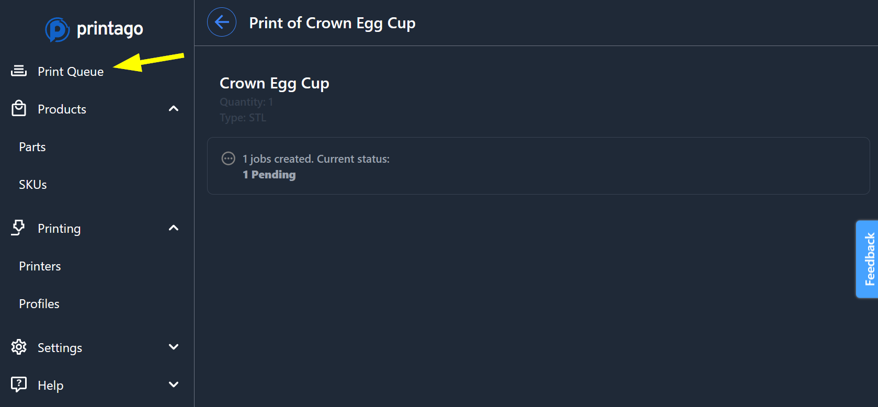Screen dimensions: 878x407
Task: Click the 1 Pending job status
Action: [269, 175]
